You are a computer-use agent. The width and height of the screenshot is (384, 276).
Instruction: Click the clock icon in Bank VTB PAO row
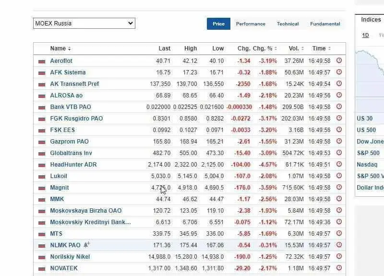click(339, 107)
